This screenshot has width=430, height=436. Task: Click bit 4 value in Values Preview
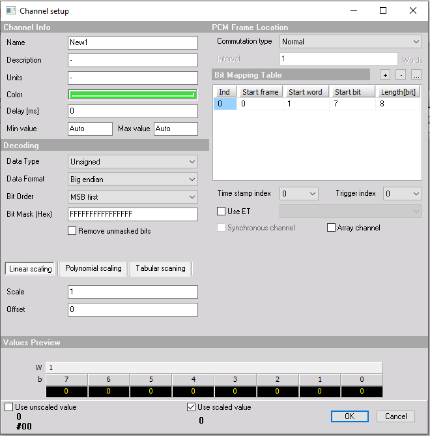pos(193,391)
